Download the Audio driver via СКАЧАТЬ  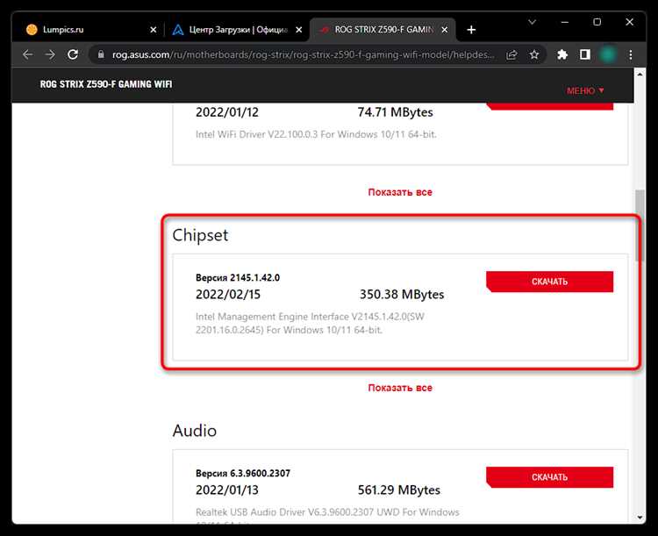click(549, 477)
